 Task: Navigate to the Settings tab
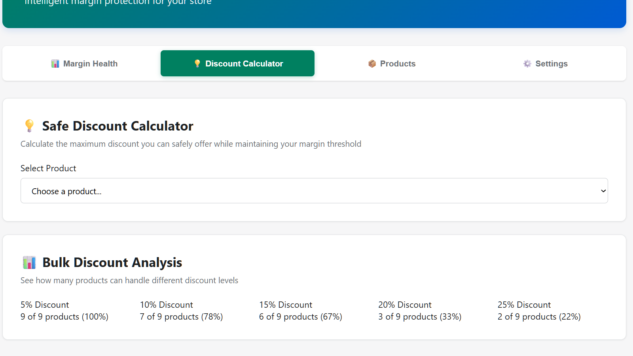tap(545, 63)
